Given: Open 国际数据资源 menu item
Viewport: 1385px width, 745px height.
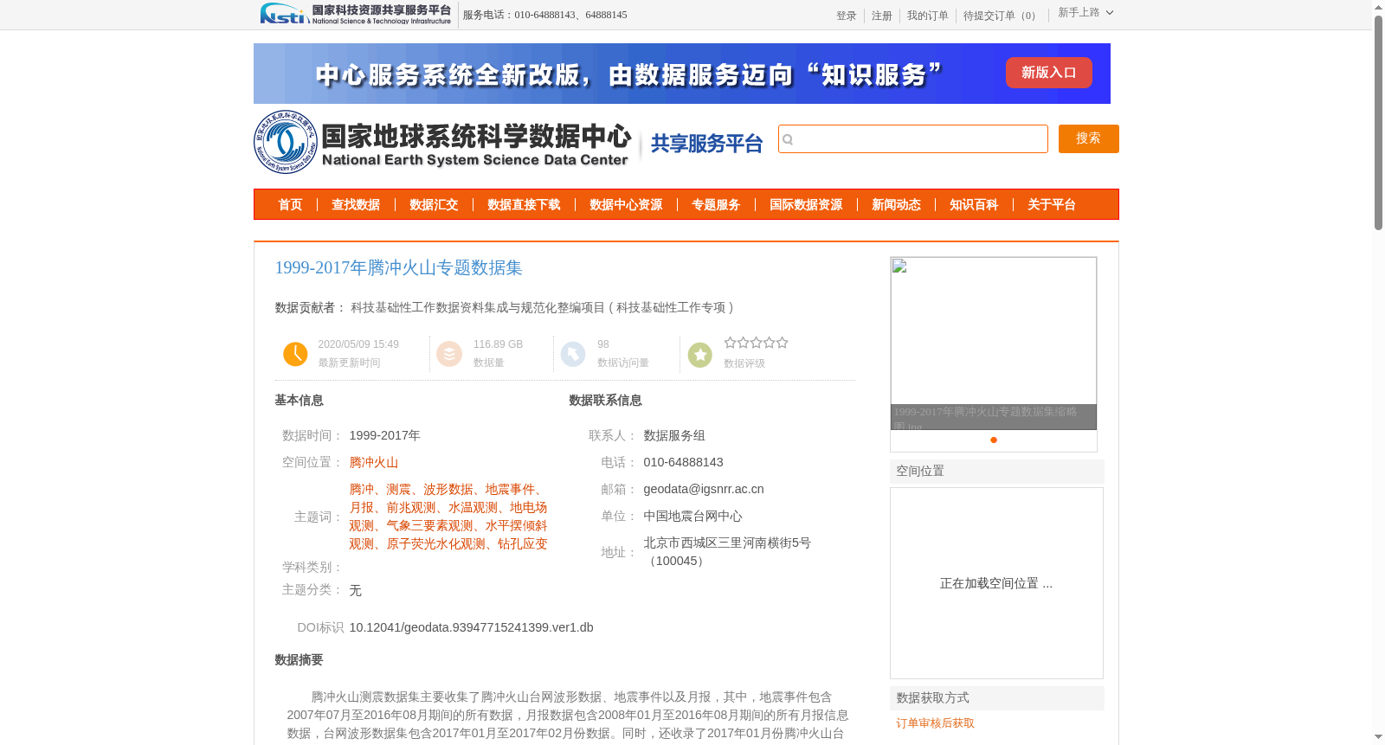Looking at the screenshot, I should click(806, 204).
